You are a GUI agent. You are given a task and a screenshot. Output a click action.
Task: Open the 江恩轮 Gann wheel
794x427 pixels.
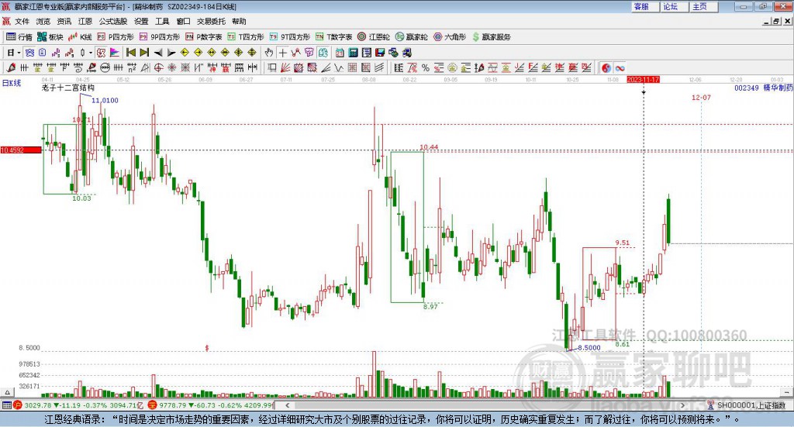click(x=374, y=37)
